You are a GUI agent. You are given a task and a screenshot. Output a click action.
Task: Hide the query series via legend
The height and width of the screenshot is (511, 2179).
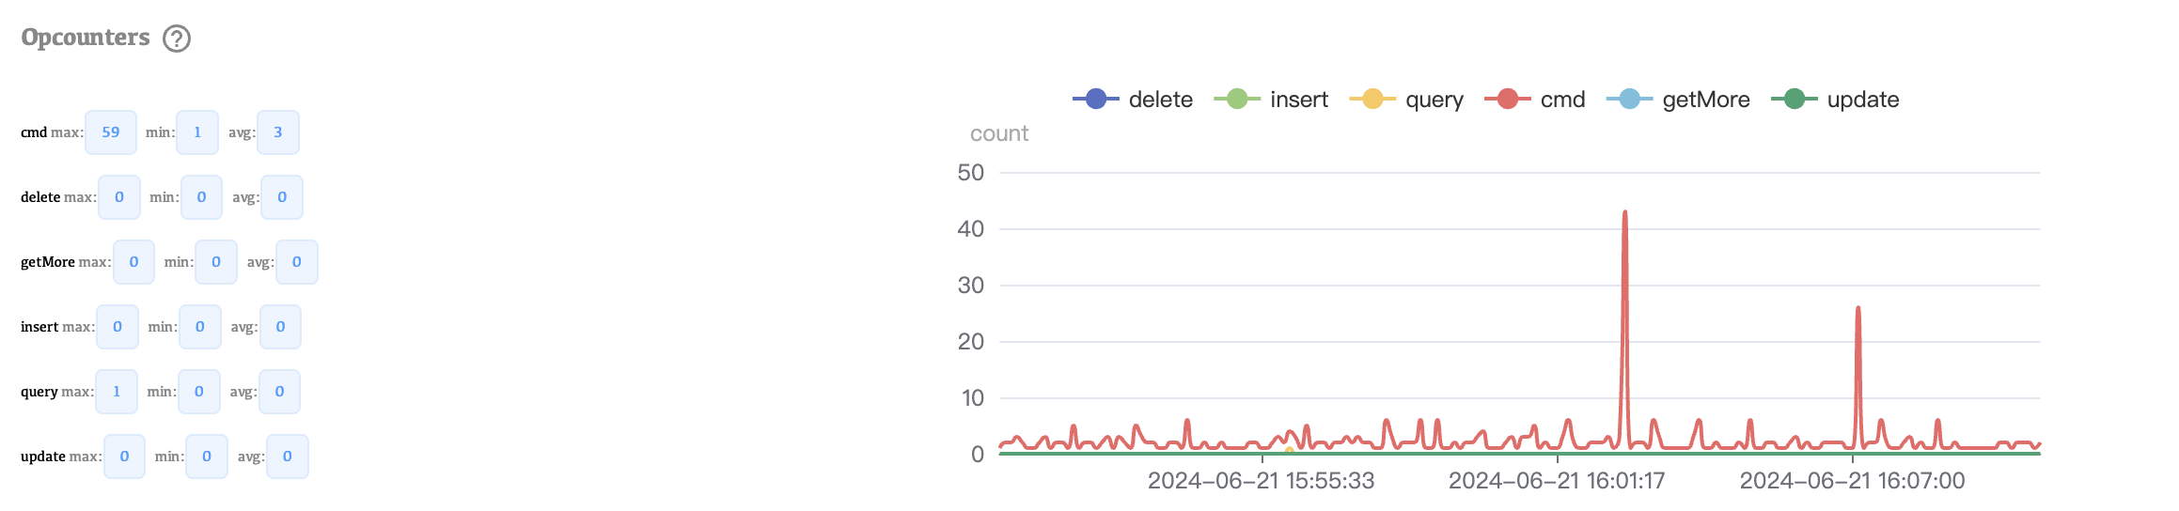1406,100
